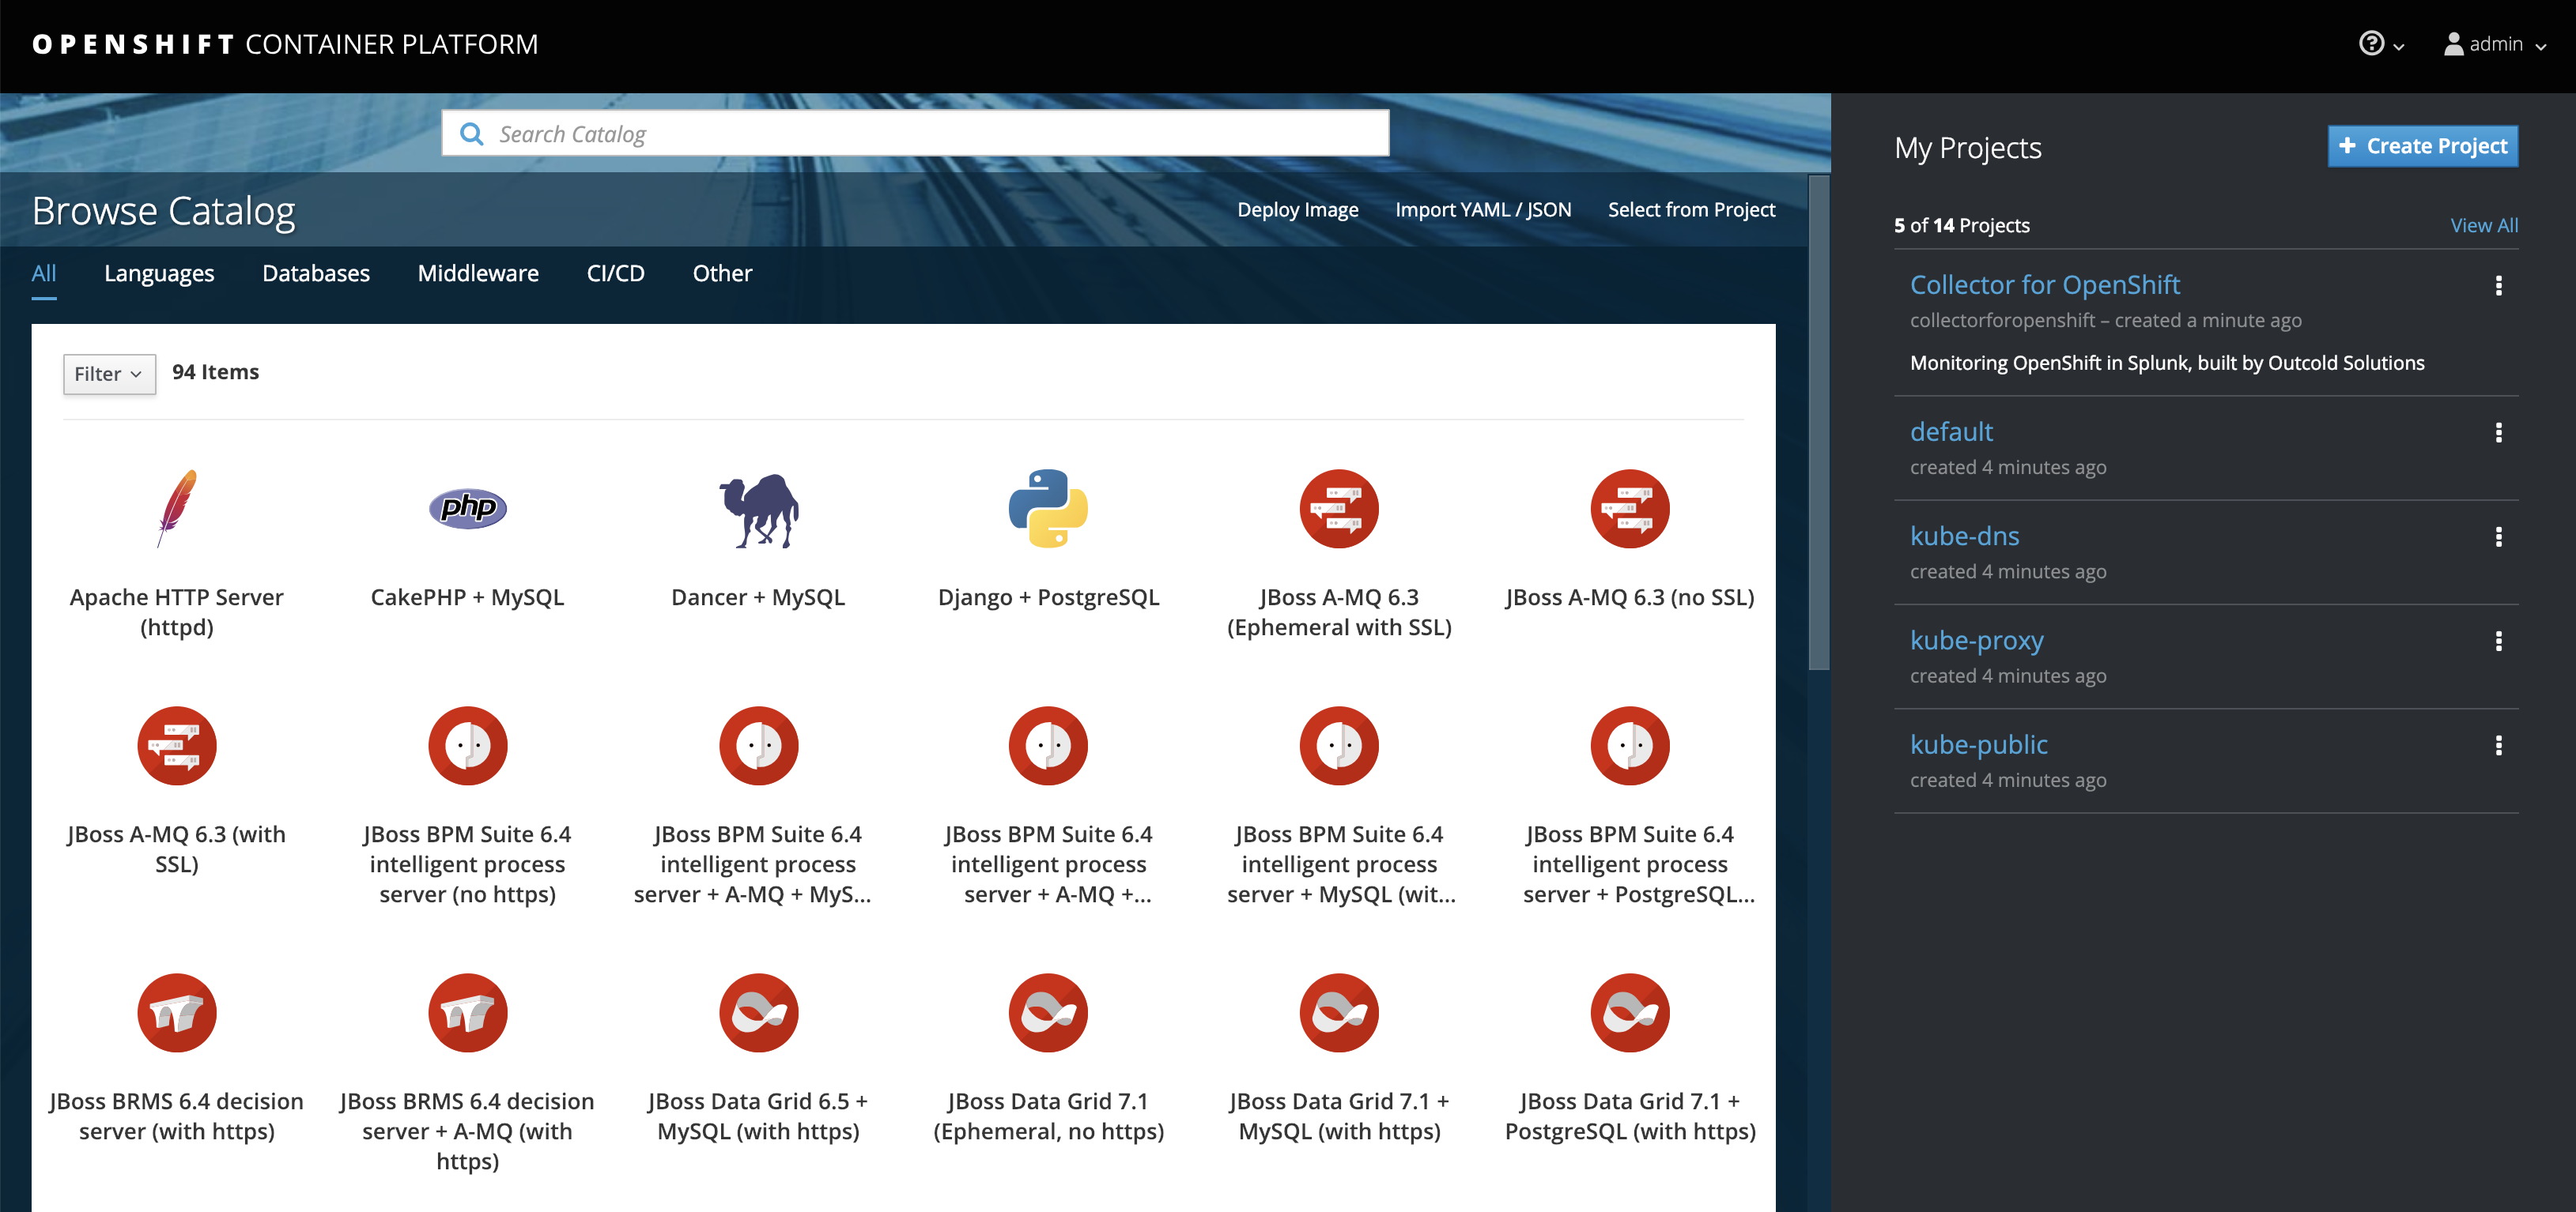The width and height of the screenshot is (2576, 1212).
Task: Click the CakePHP + MySQL label
Action: point(467,597)
